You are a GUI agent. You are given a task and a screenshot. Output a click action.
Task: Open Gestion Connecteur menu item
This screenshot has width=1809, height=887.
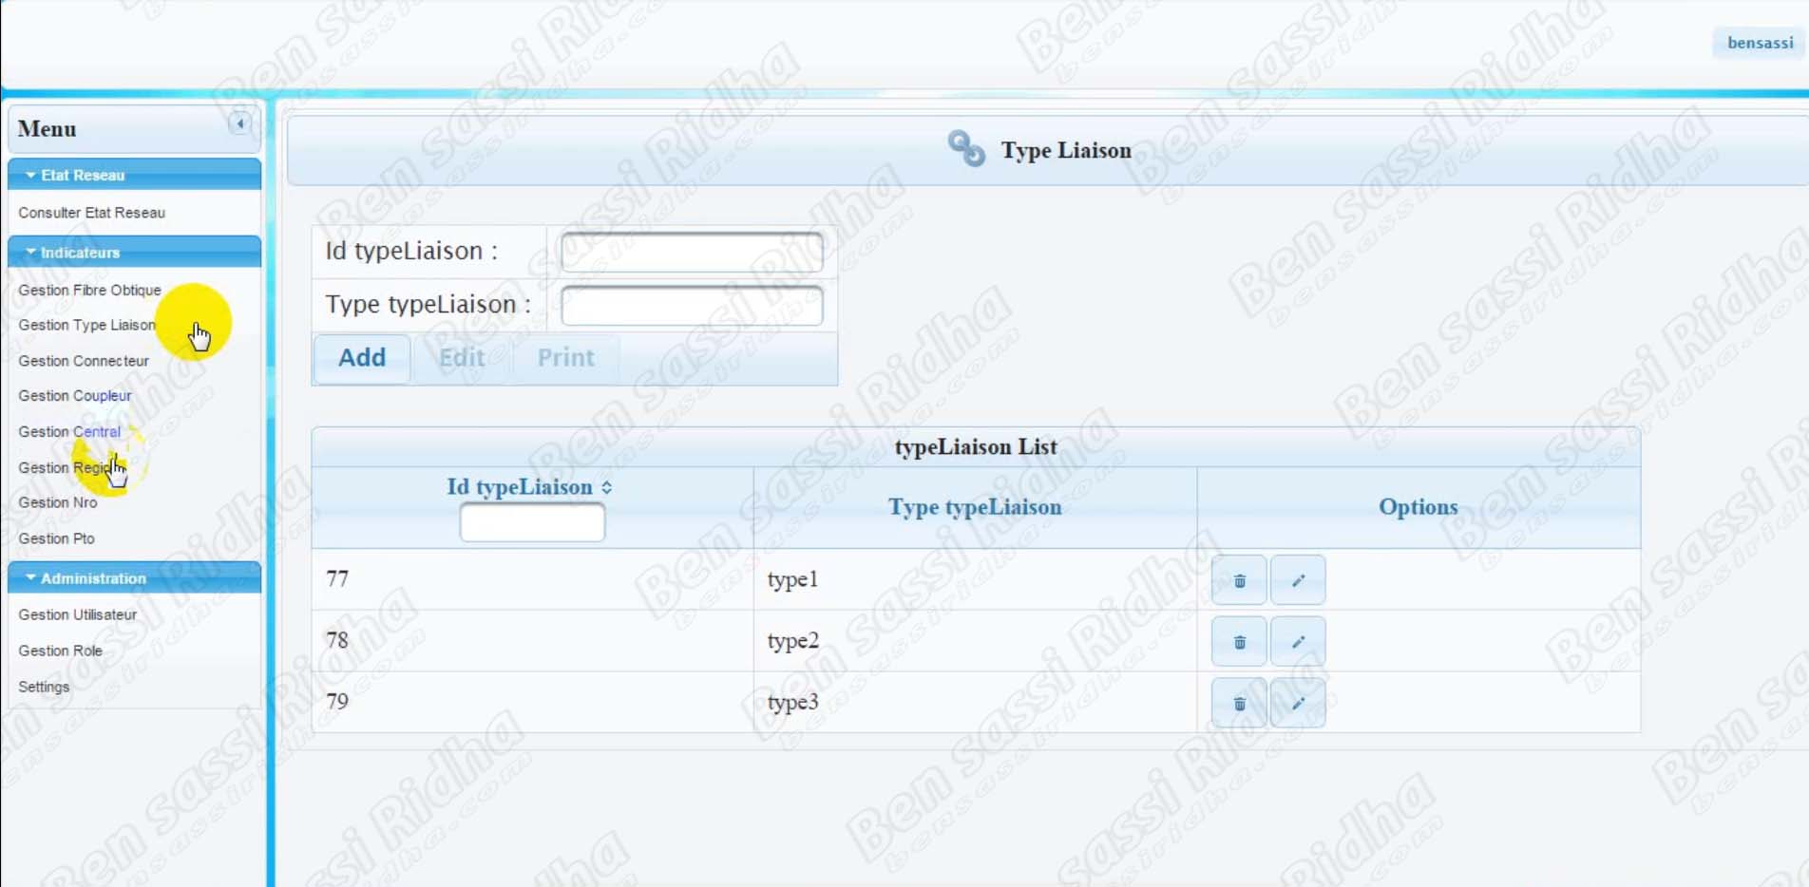[x=84, y=361]
